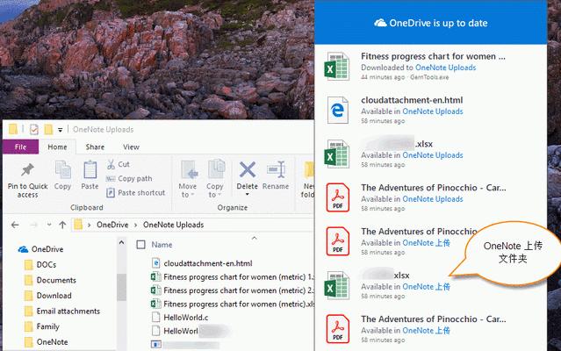Click the Properties checkmark quick access icon
The width and height of the screenshot is (561, 351).
34,129
